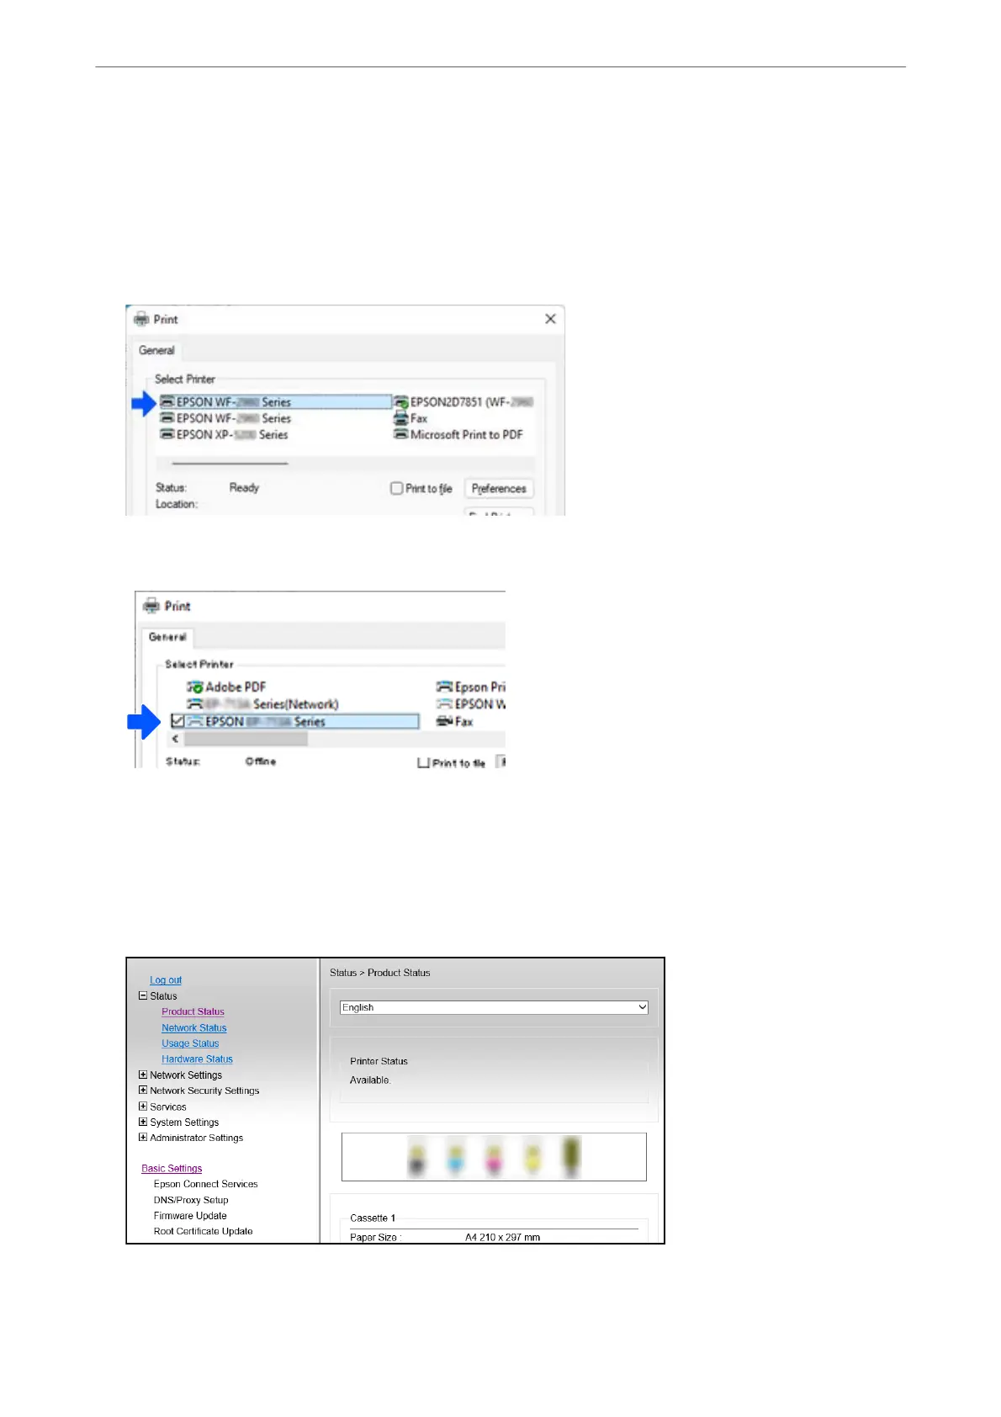Expand the Services section
1001x1417 pixels.
point(143,1107)
